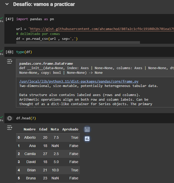Click Ana's NaN Nota value
174x183 pixels.
coord(55,146)
